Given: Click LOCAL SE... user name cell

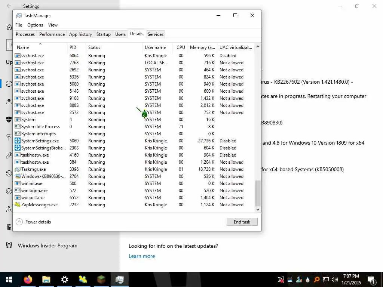Looking at the screenshot, I should pos(156,63).
